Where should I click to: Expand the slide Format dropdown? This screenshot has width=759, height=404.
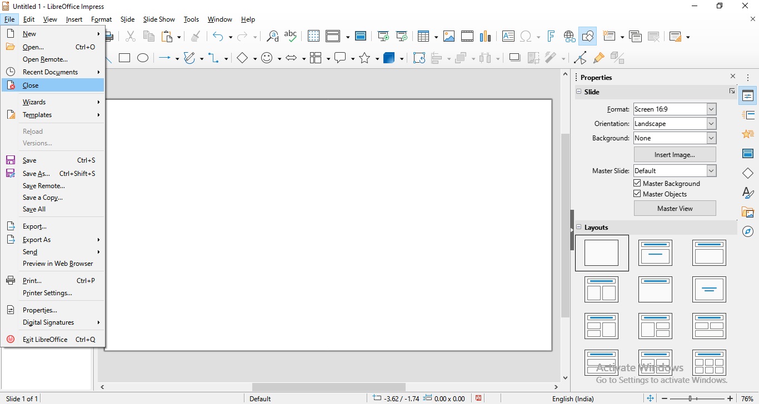711,109
